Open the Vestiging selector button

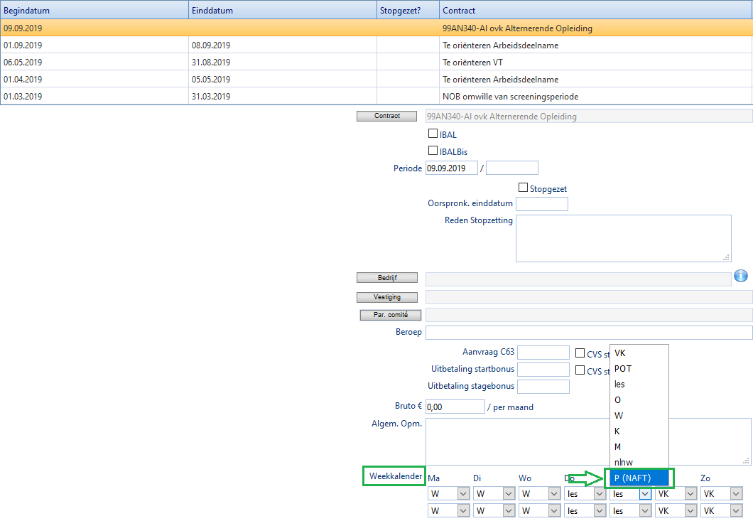coord(386,297)
